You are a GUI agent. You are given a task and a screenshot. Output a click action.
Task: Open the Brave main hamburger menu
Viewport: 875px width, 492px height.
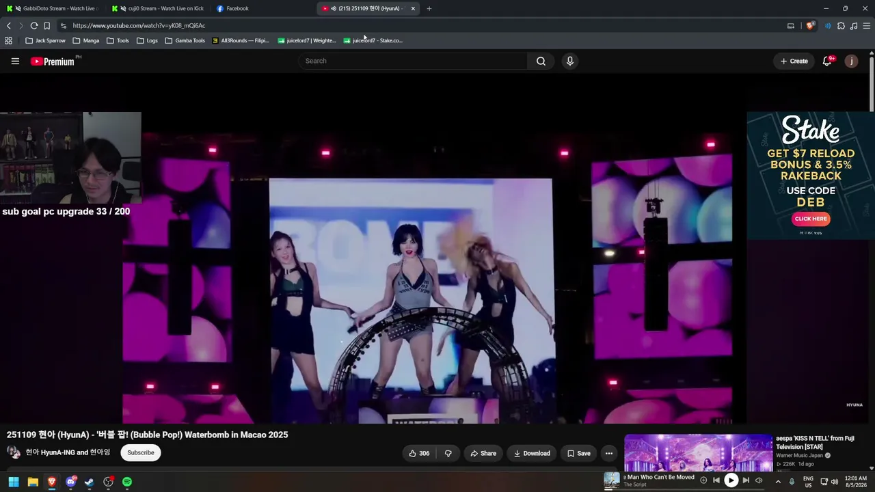tap(867, 26)
